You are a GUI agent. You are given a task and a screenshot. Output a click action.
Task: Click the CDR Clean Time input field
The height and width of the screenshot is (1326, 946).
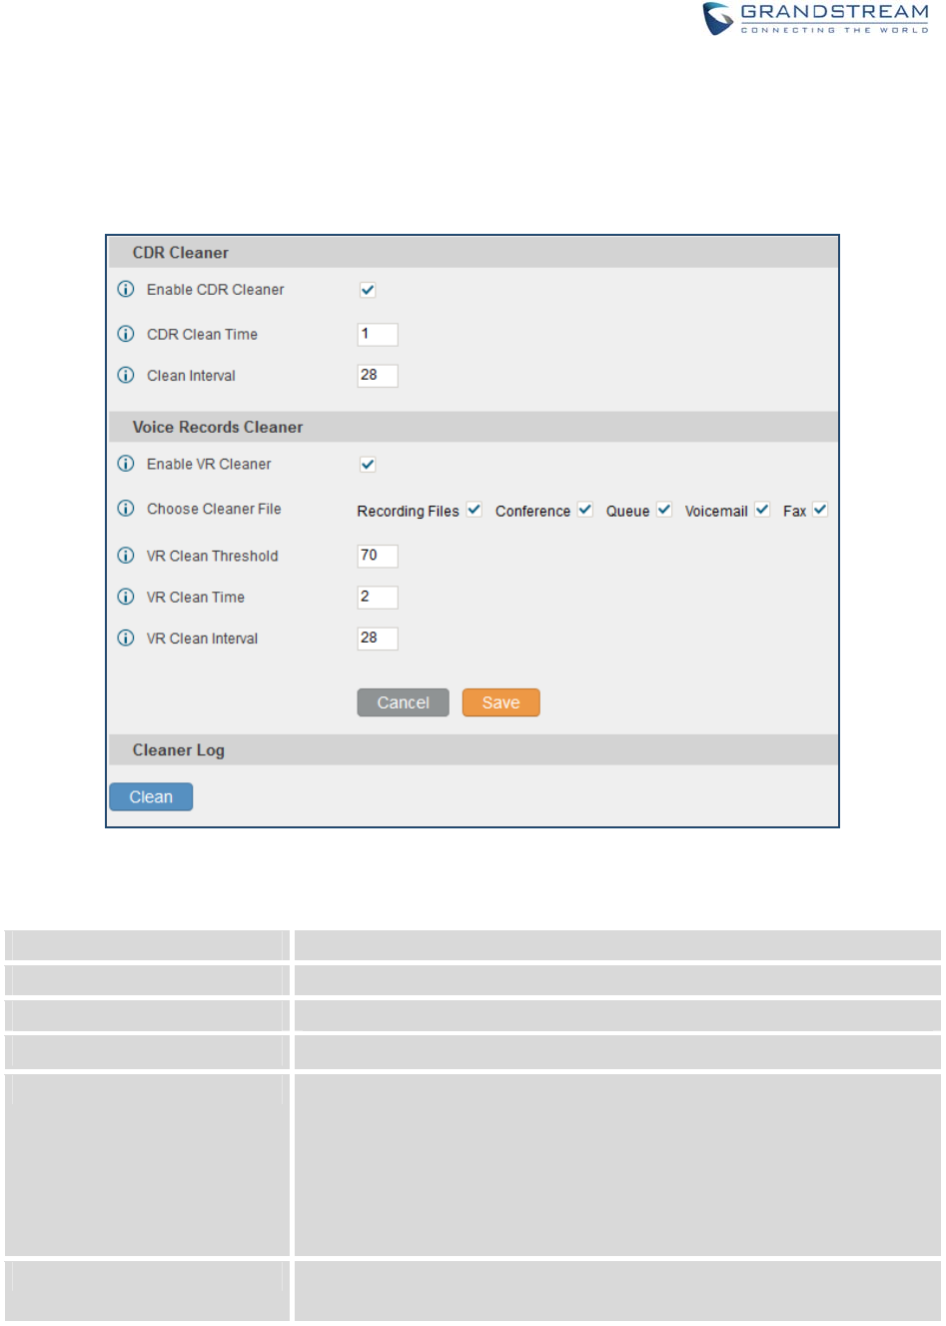[378, 335]
